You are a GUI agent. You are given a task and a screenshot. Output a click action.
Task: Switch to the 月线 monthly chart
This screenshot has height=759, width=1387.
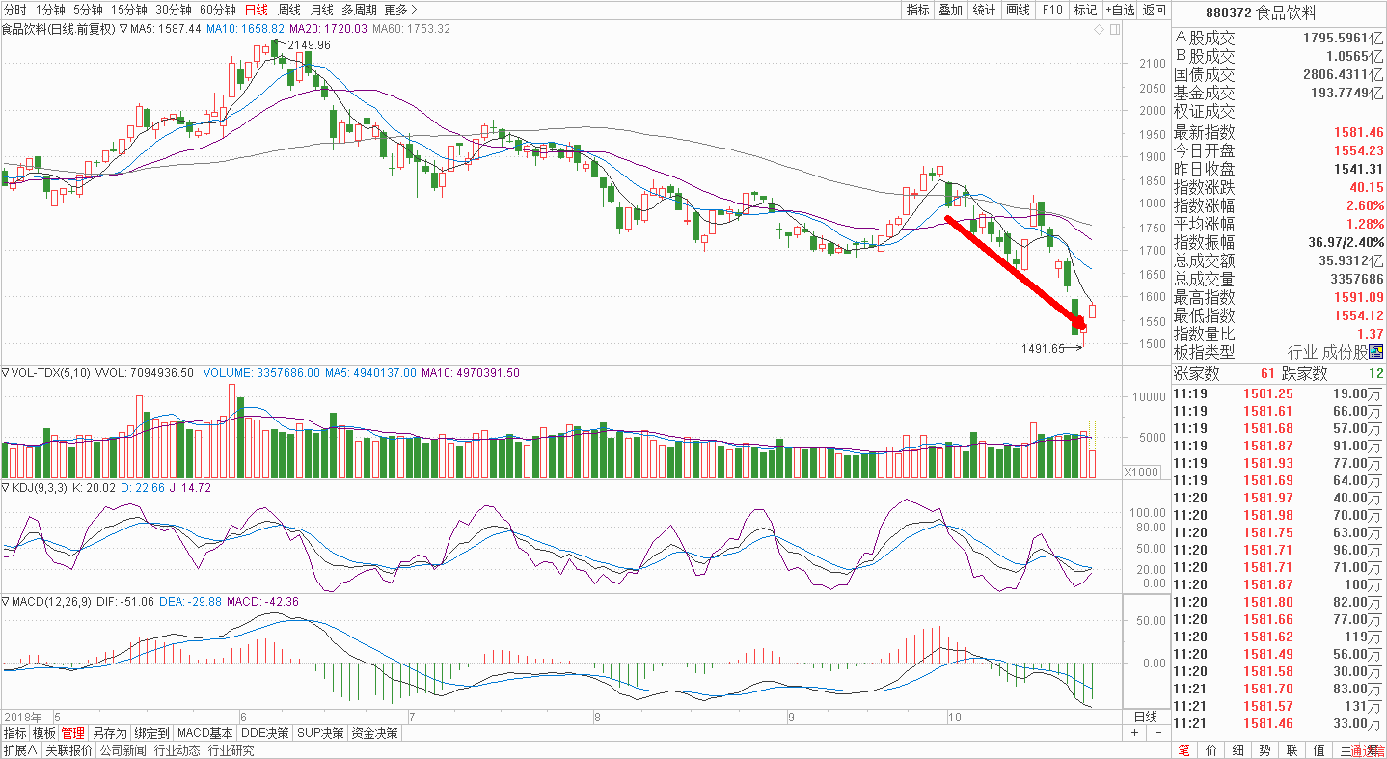tap(322, 10)
